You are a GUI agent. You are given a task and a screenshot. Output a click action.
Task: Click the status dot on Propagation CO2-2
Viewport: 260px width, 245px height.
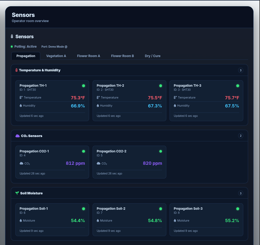pyautogui.click(x=161, y=151)
